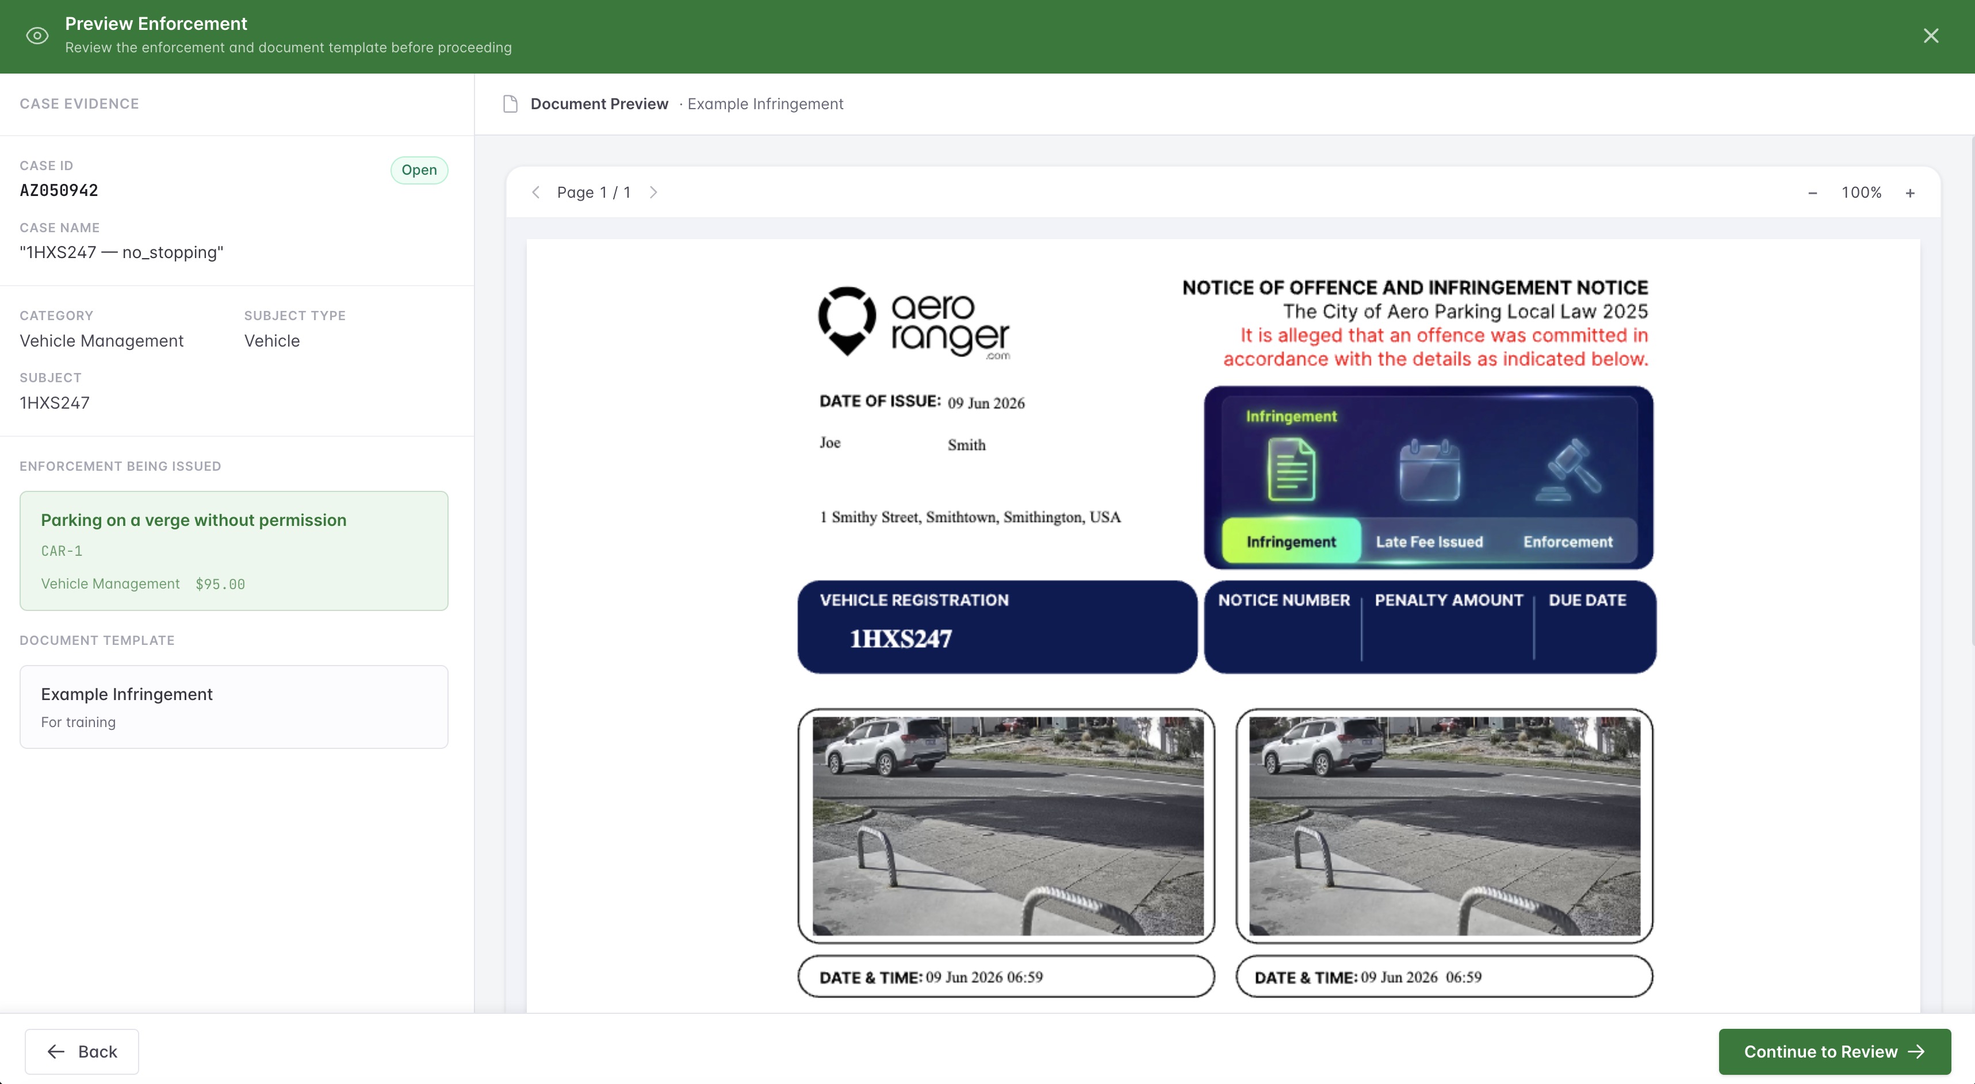Select the Late Fee Issued tab

coord(1429,541)
